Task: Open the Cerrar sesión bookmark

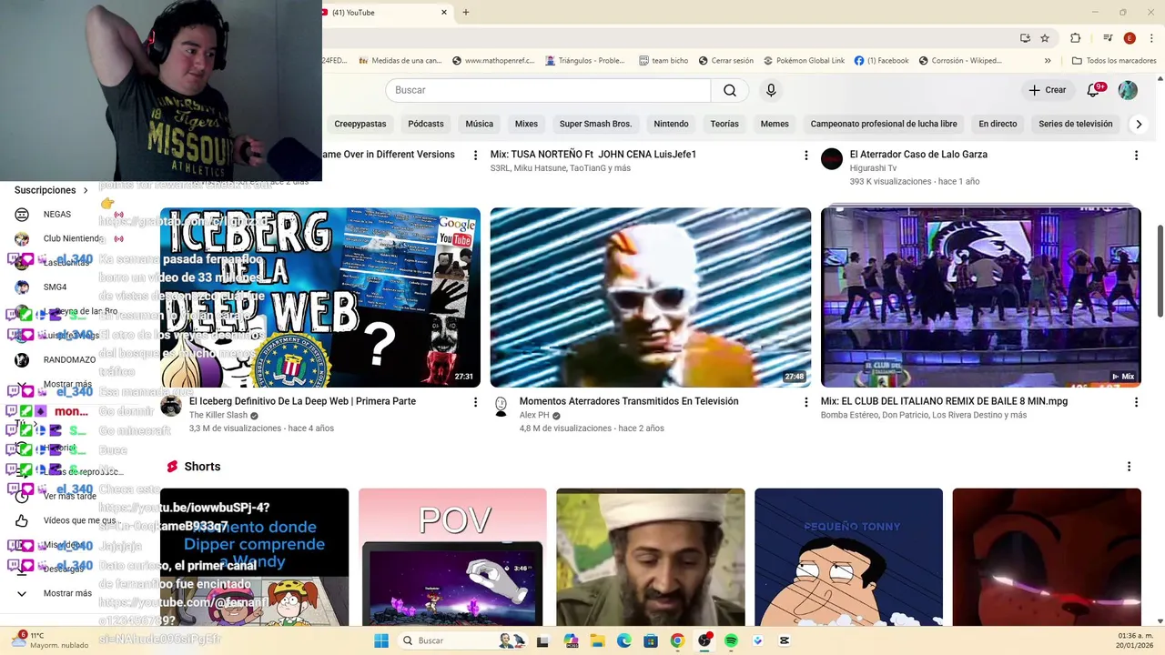Action: point(726,61)
